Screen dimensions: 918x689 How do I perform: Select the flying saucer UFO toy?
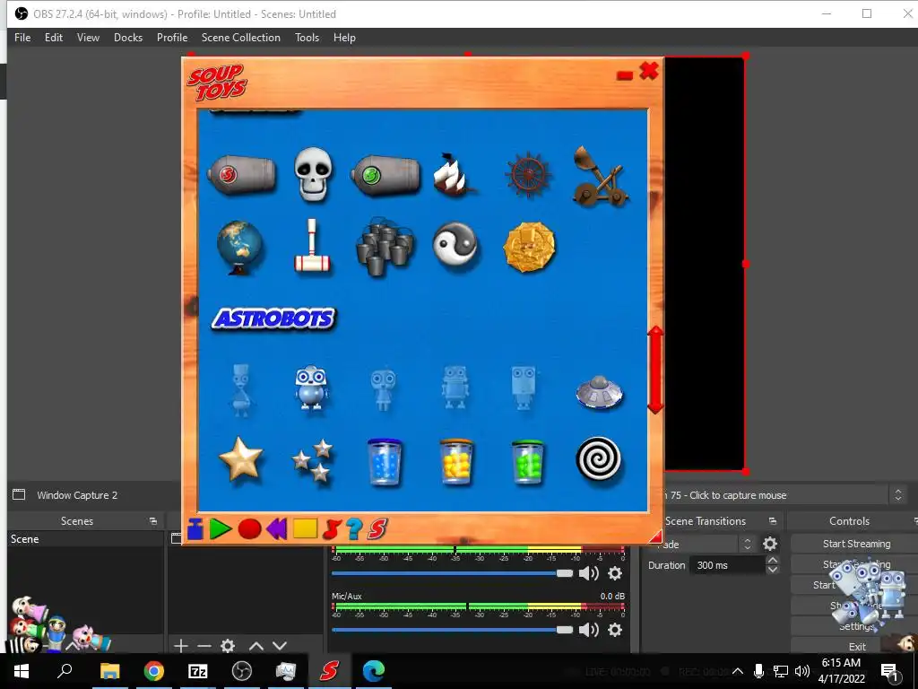(x=599, y=391)
